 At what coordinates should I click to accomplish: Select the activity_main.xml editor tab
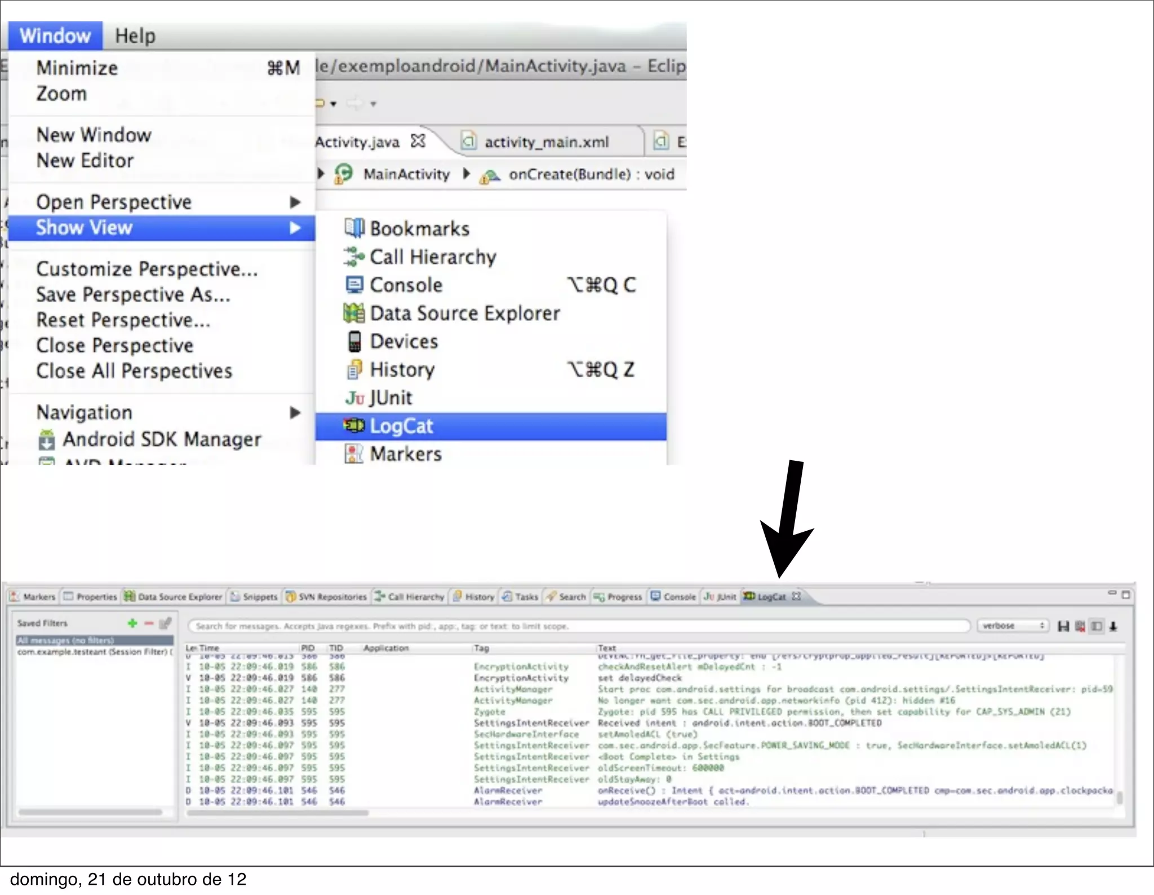[545, 142]
